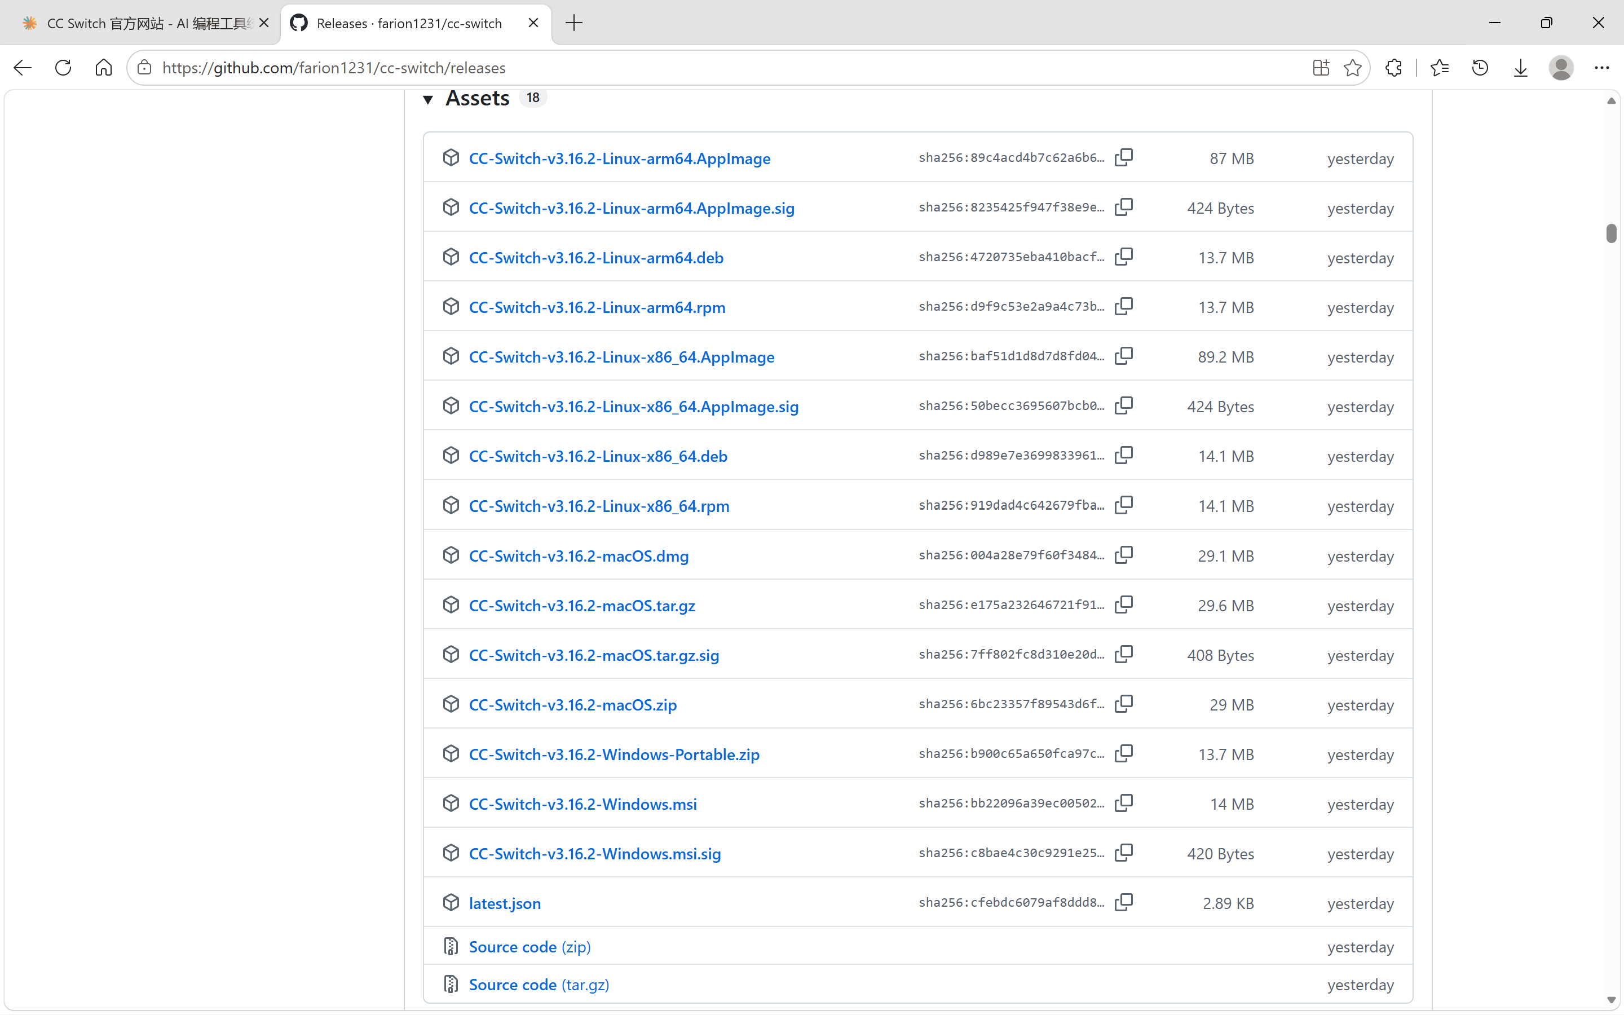Click the vertical scrollbar thumb
Viewport: 1624px width, 1015px height.
pyautogui.click(x=1611, y=233)
